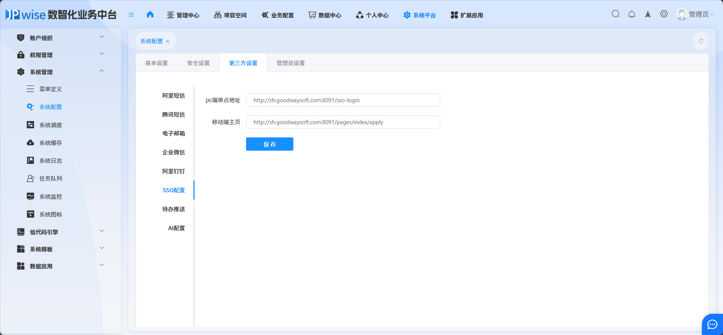The image size is (723, 335).
Task: Select SSO配置 settings section
Action: [x=174, y=190]
